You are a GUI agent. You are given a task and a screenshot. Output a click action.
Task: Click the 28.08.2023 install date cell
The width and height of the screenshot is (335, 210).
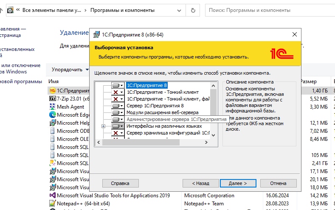coord(277,204)
